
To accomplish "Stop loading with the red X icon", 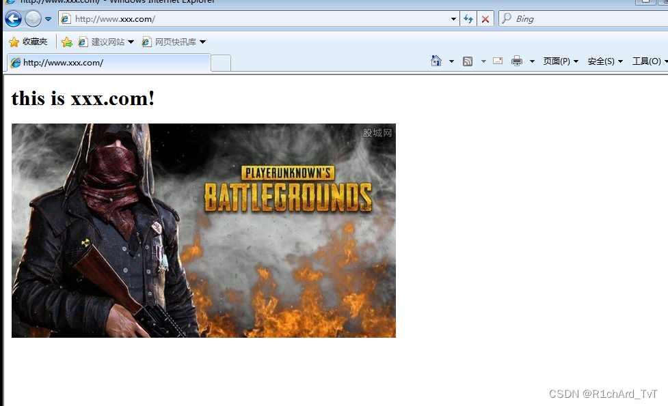I will coord(485,18).
